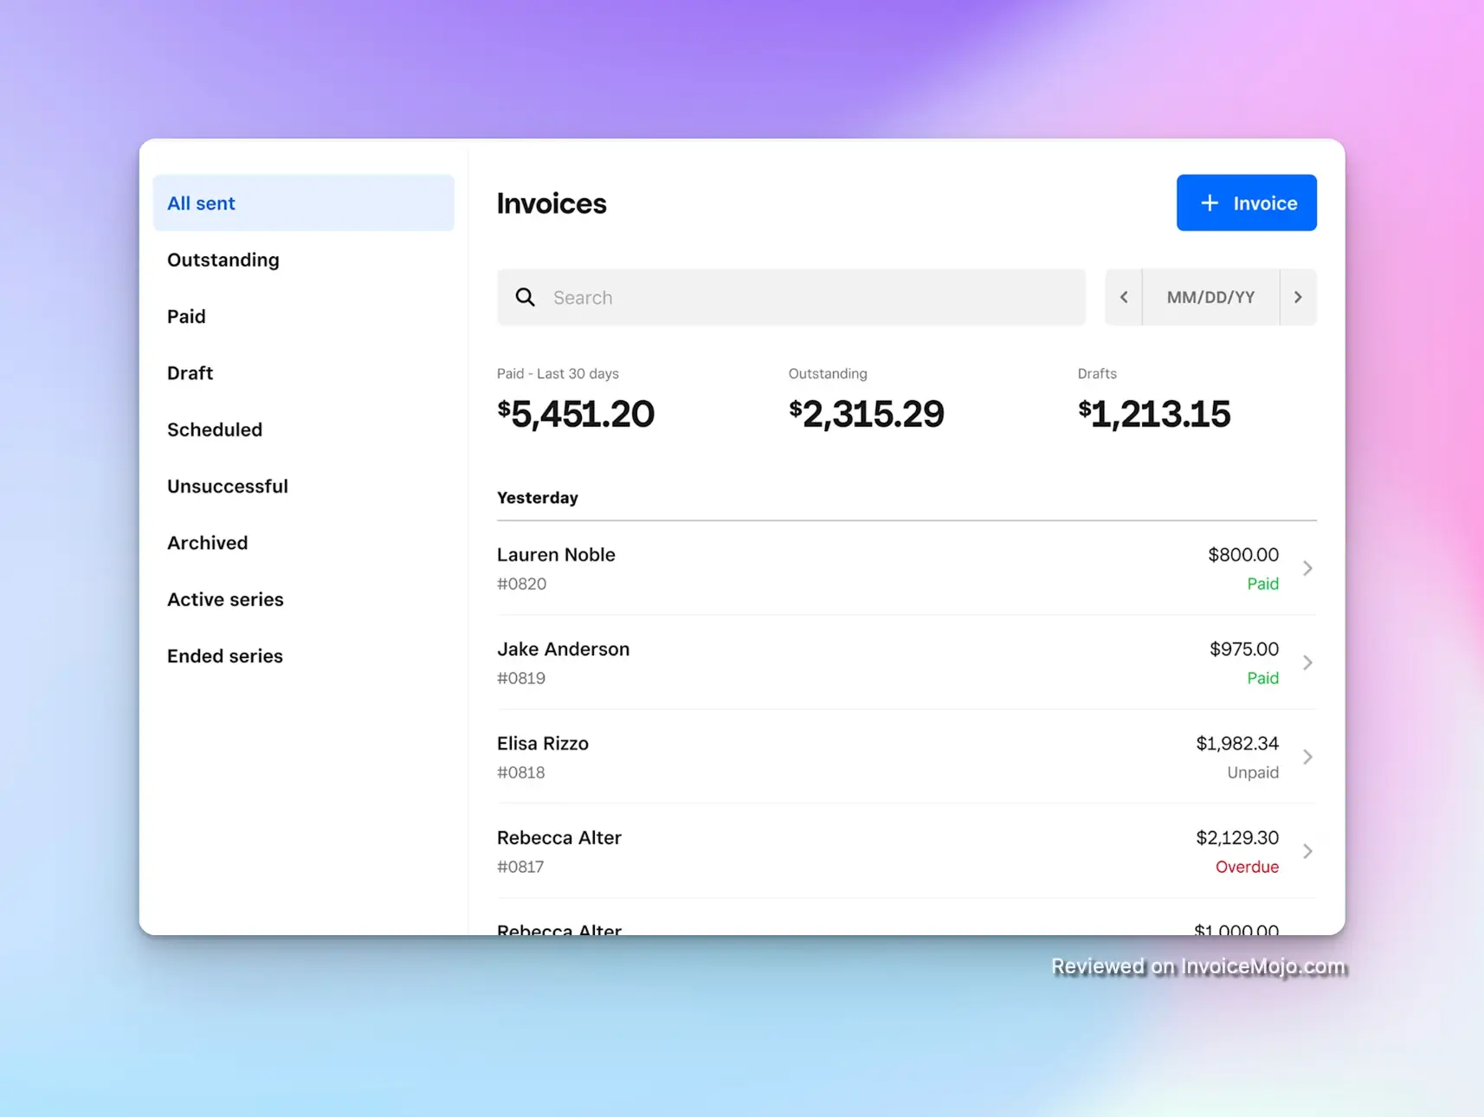Open Rebecca Alter's overdue invoice via its arrow

[1307, 851]
